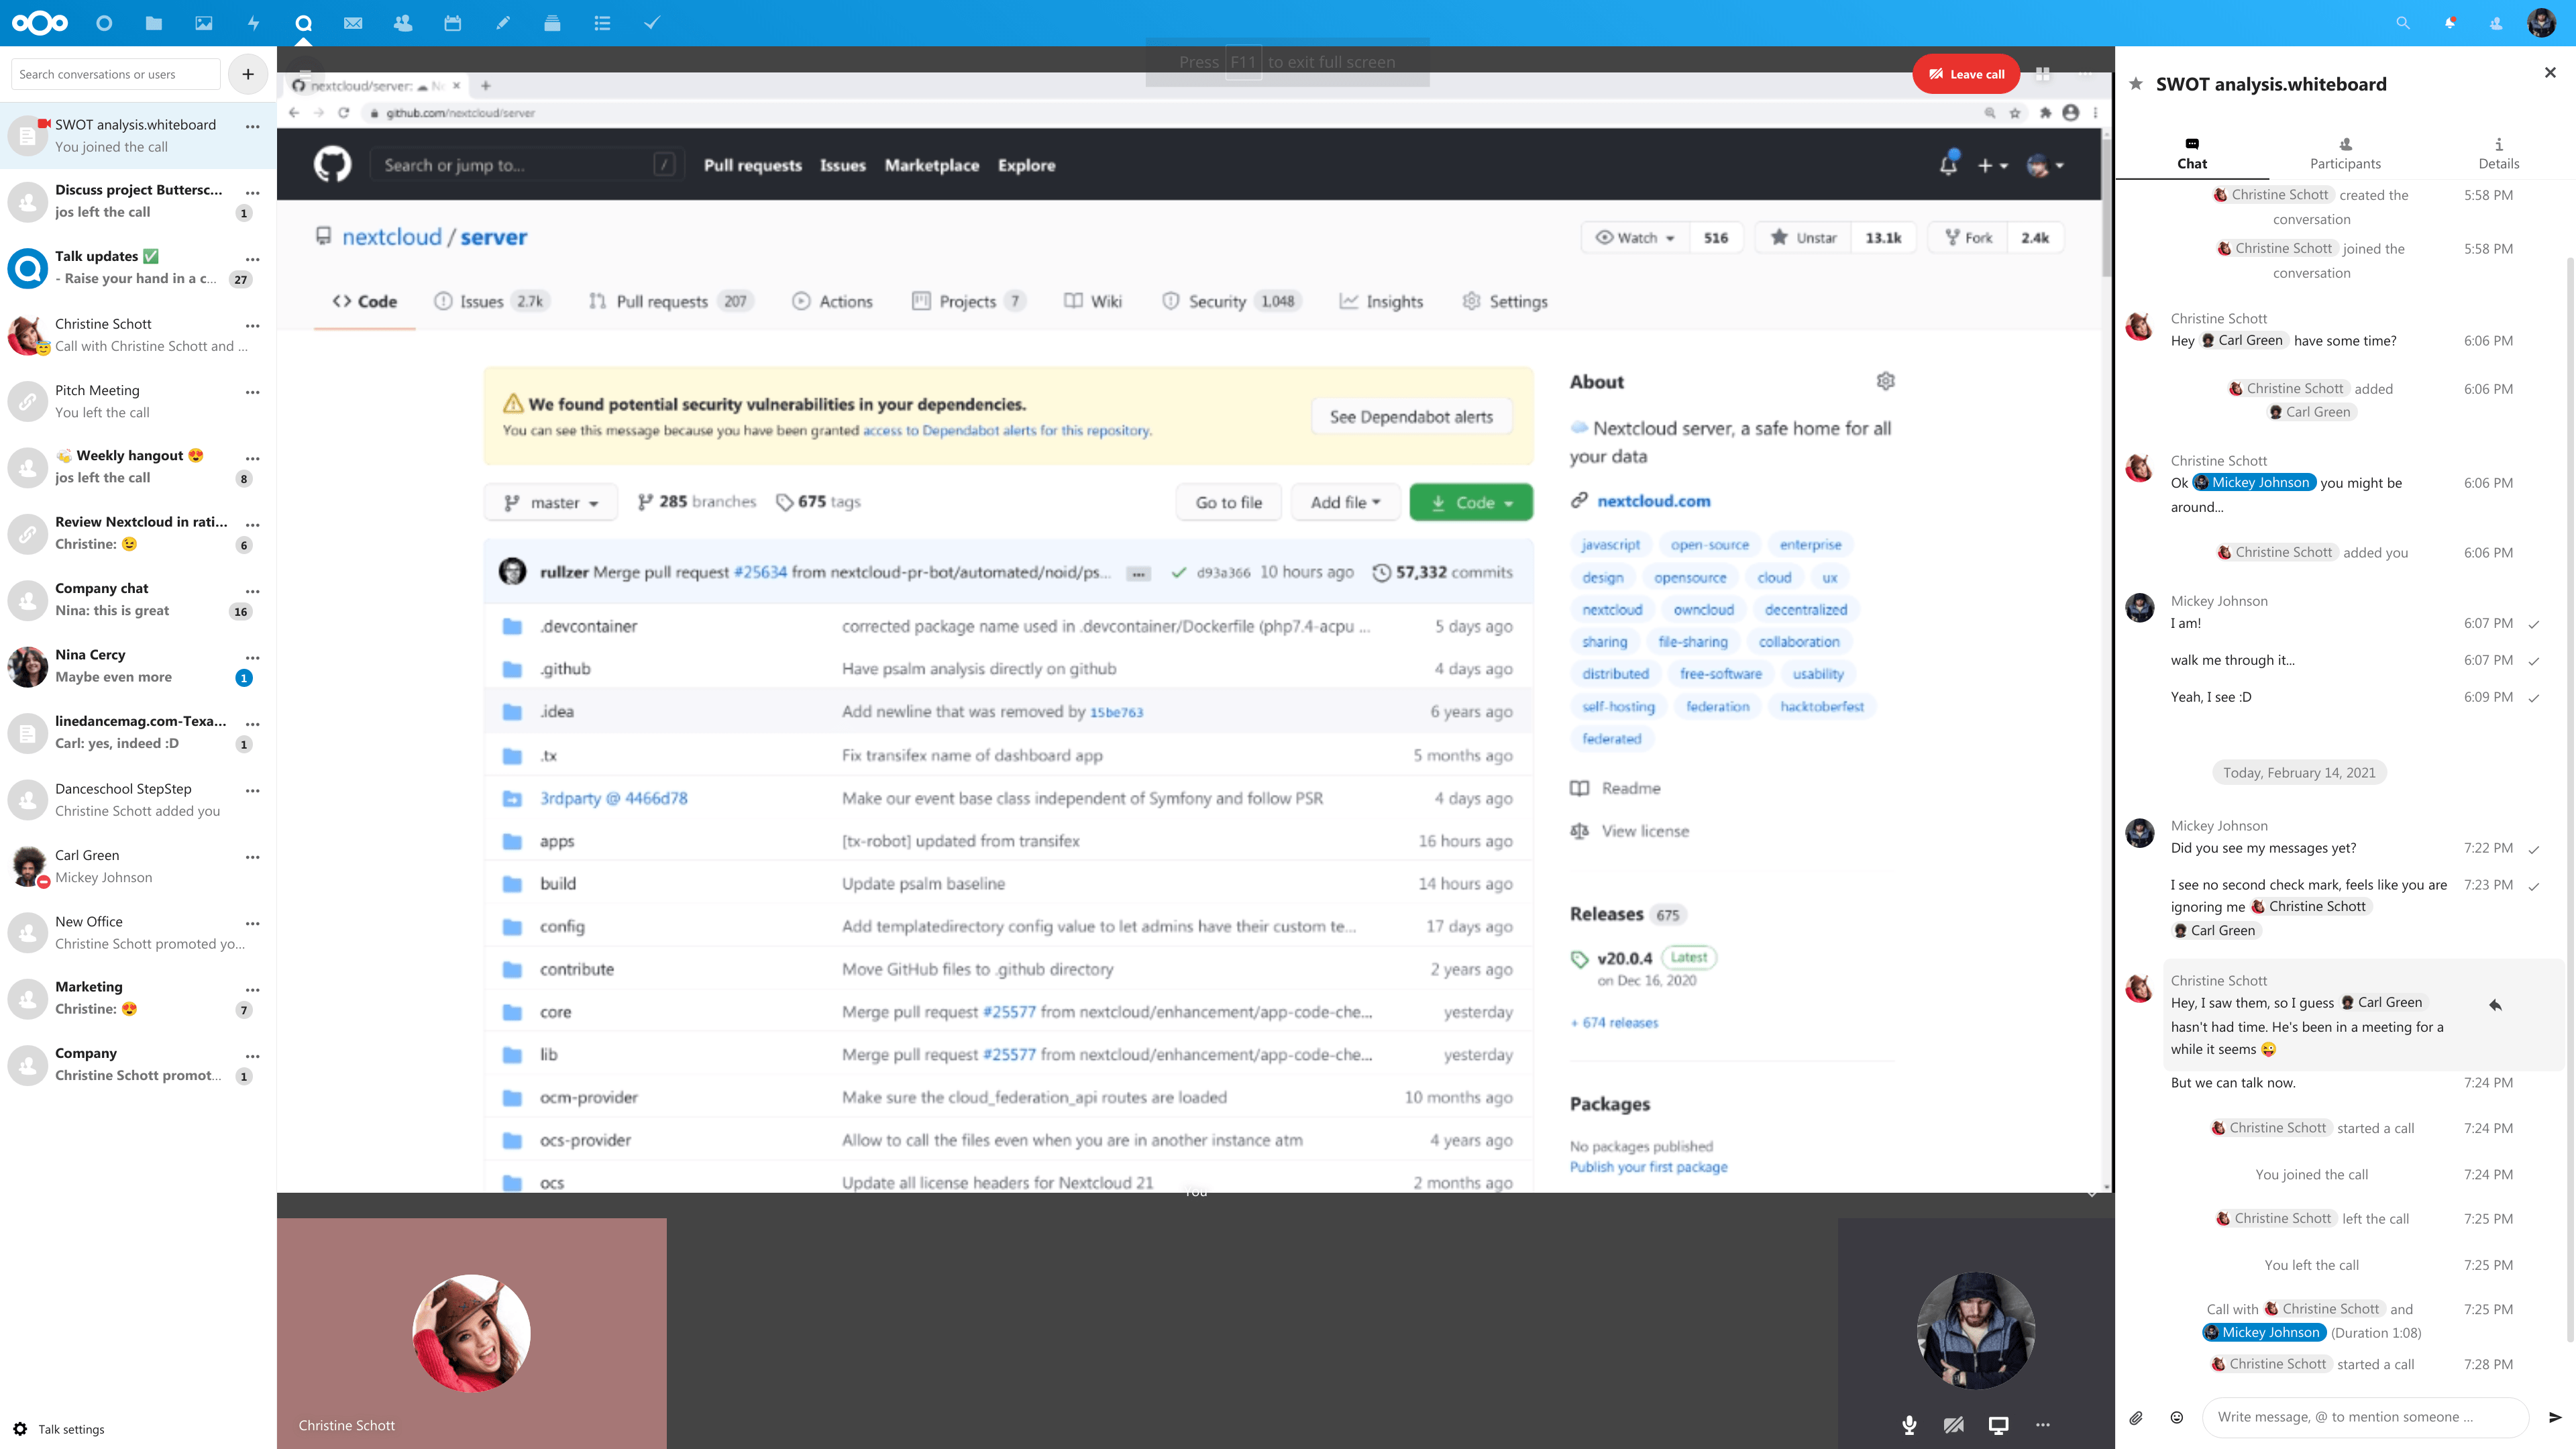Open the Calendar app icon
The width and height of the screenshot is (2576, 1449).
453,23
